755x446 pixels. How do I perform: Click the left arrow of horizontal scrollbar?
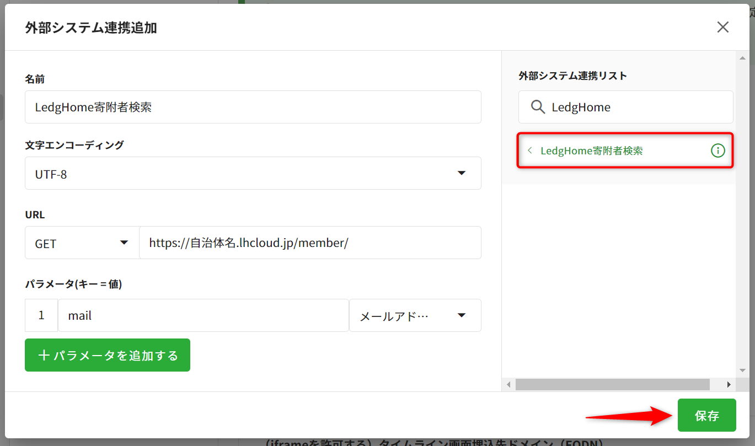[x=508, y=384]
